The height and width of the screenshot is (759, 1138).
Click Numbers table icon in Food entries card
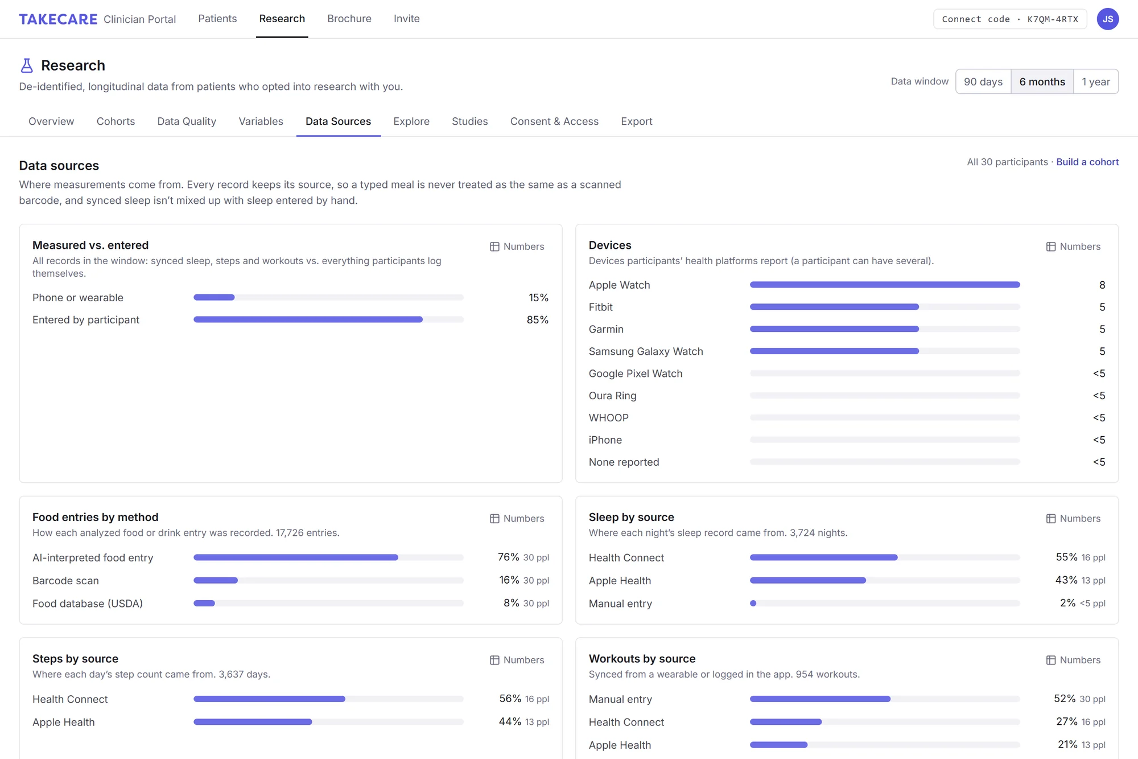point(494,519)
